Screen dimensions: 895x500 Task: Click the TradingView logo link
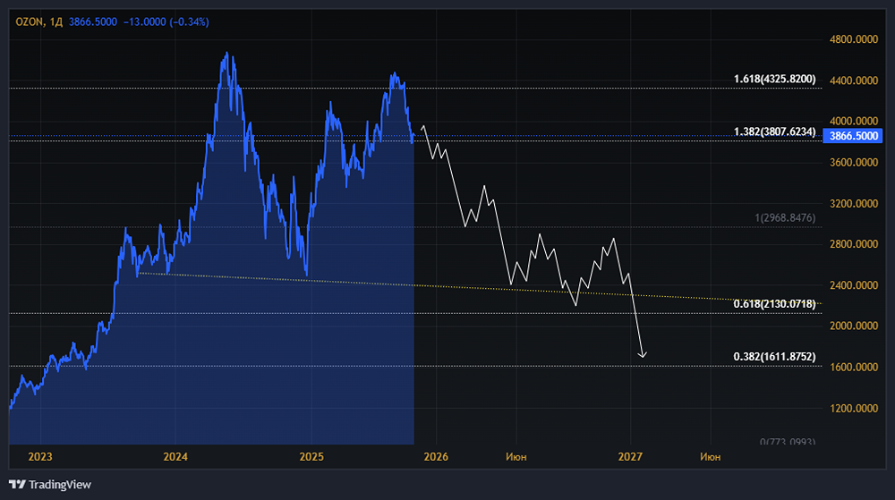(x=50, y=485)
